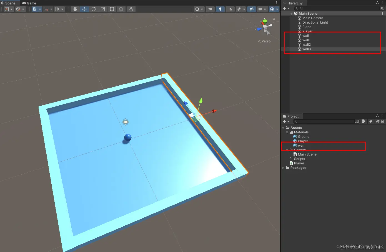The width and height of the screenshot is (386, 252).
Task: Open snap increment dropdown arrow
Action: pos(62,9)
